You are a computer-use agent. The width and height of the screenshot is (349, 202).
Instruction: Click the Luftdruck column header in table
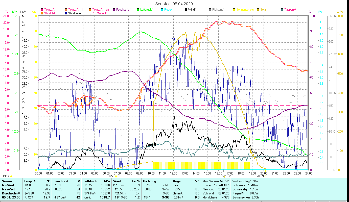pyautogui.click(x=90, y=181)
